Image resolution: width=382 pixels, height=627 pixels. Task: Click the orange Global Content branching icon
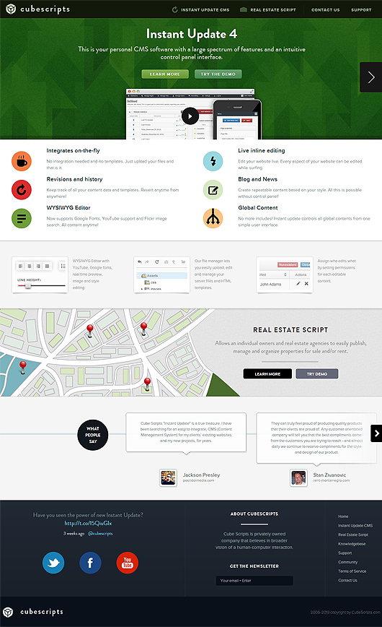pyautogui.click(x=213, y=218)
